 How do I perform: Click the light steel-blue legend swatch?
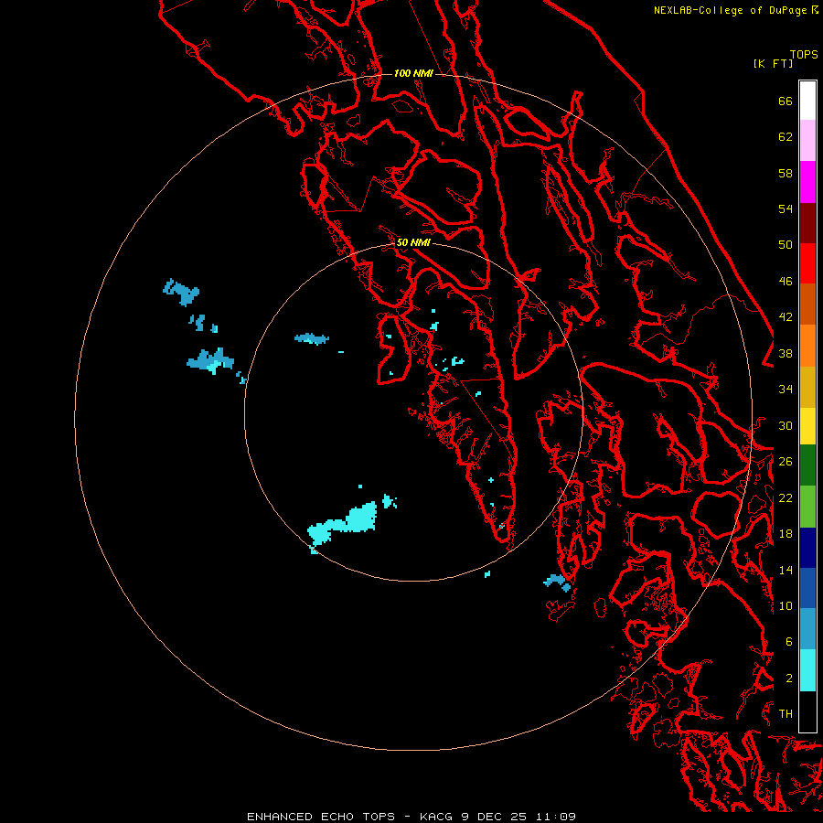click(x=807, y=629)
